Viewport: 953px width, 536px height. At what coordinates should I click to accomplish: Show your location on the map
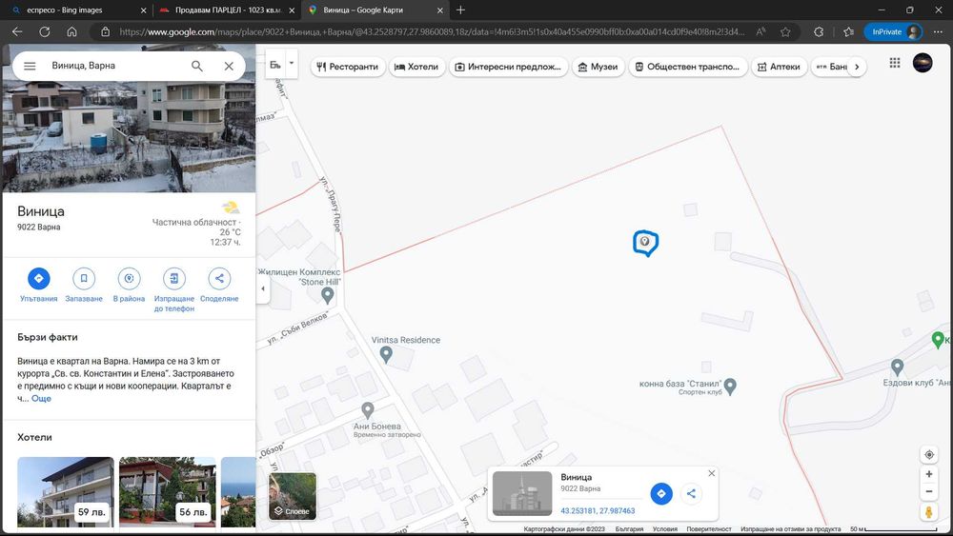(928, 455)
